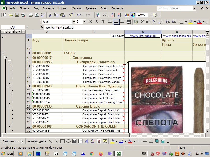This screenshot has width=210, height=157.
Task: Open the Данные menu
Action: [x=91, y=8]
